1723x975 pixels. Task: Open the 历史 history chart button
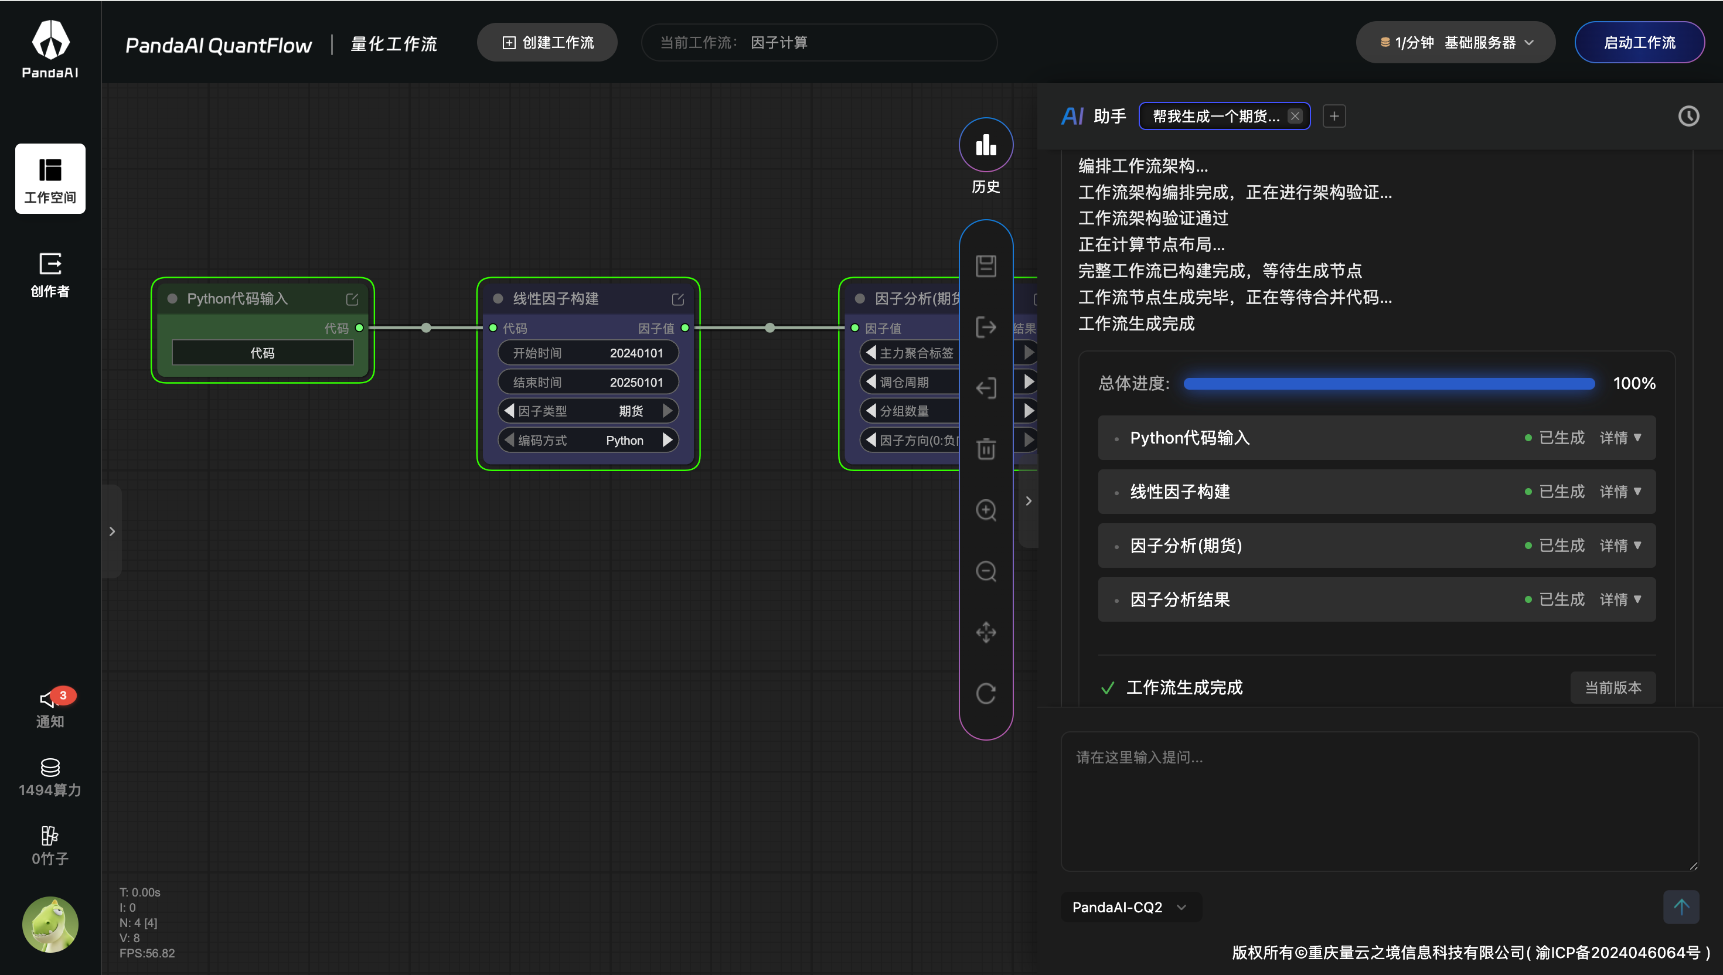coord(986,145)
